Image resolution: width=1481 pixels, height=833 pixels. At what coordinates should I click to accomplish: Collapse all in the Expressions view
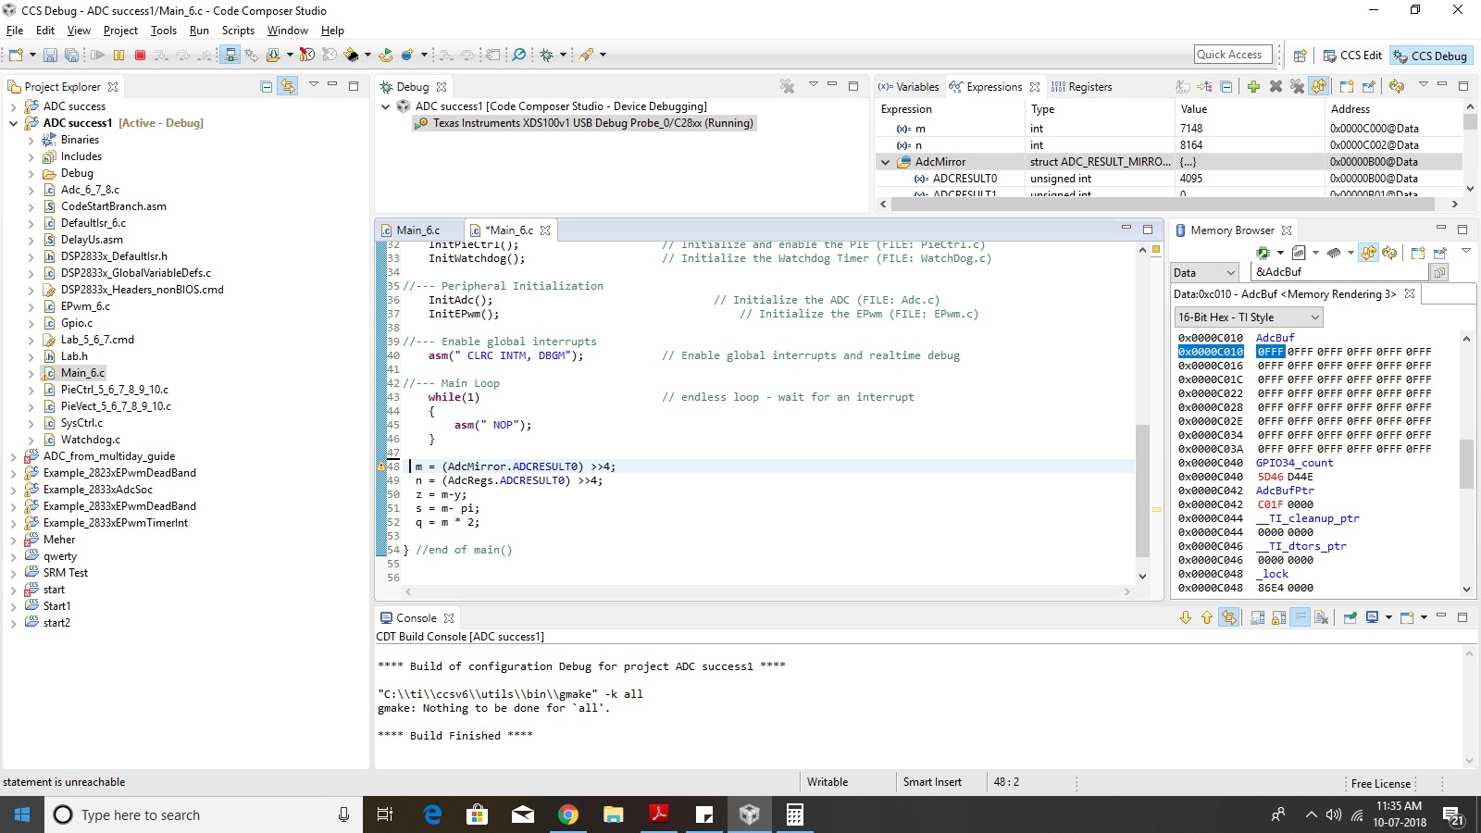[x=1226, y=86]
